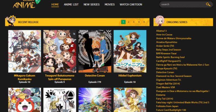Screen dimensions: 216x112
Task: Open Tesagure! Bukatsumono poster thumbnail
Action: point(60,51)
